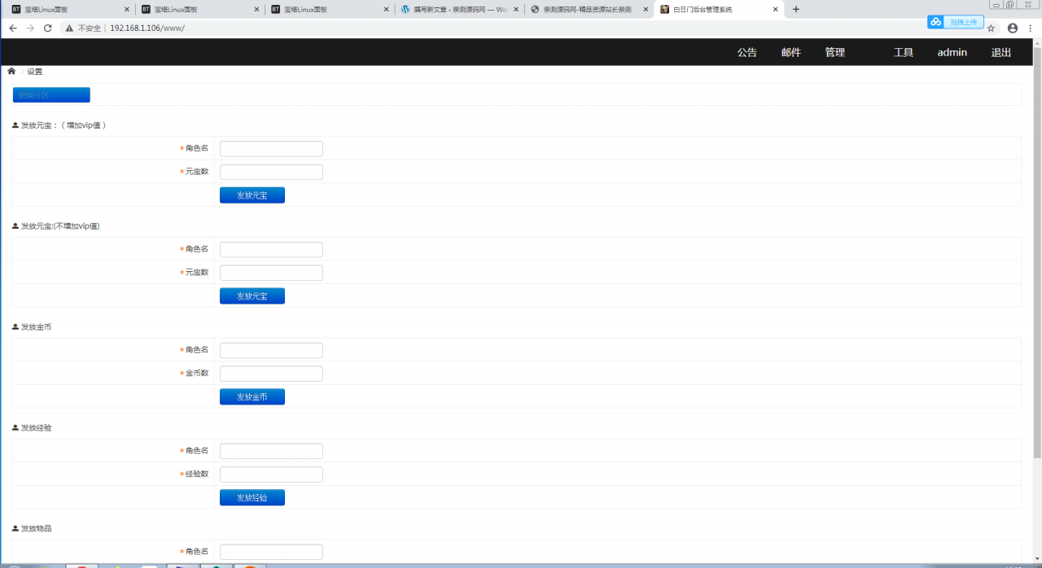This screenshot has width=1042, height=568.
Task: Open the 管理 navigation menu
Action: coord(834,52)
